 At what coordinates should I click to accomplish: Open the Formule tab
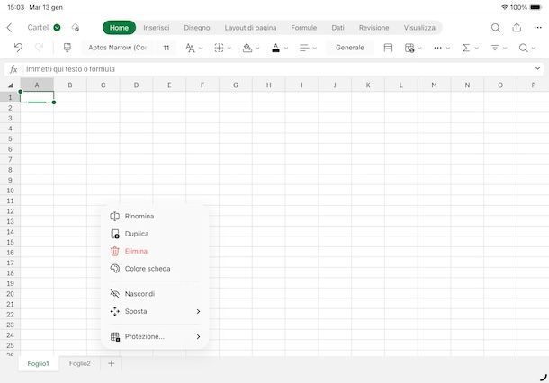pyautogui.click(x=304, y=28)
